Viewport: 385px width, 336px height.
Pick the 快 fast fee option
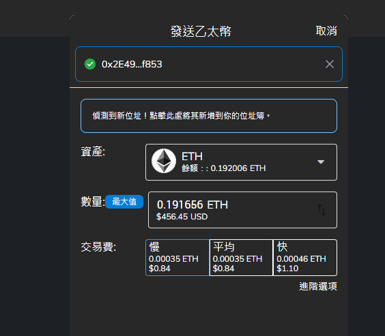point(305,258)
